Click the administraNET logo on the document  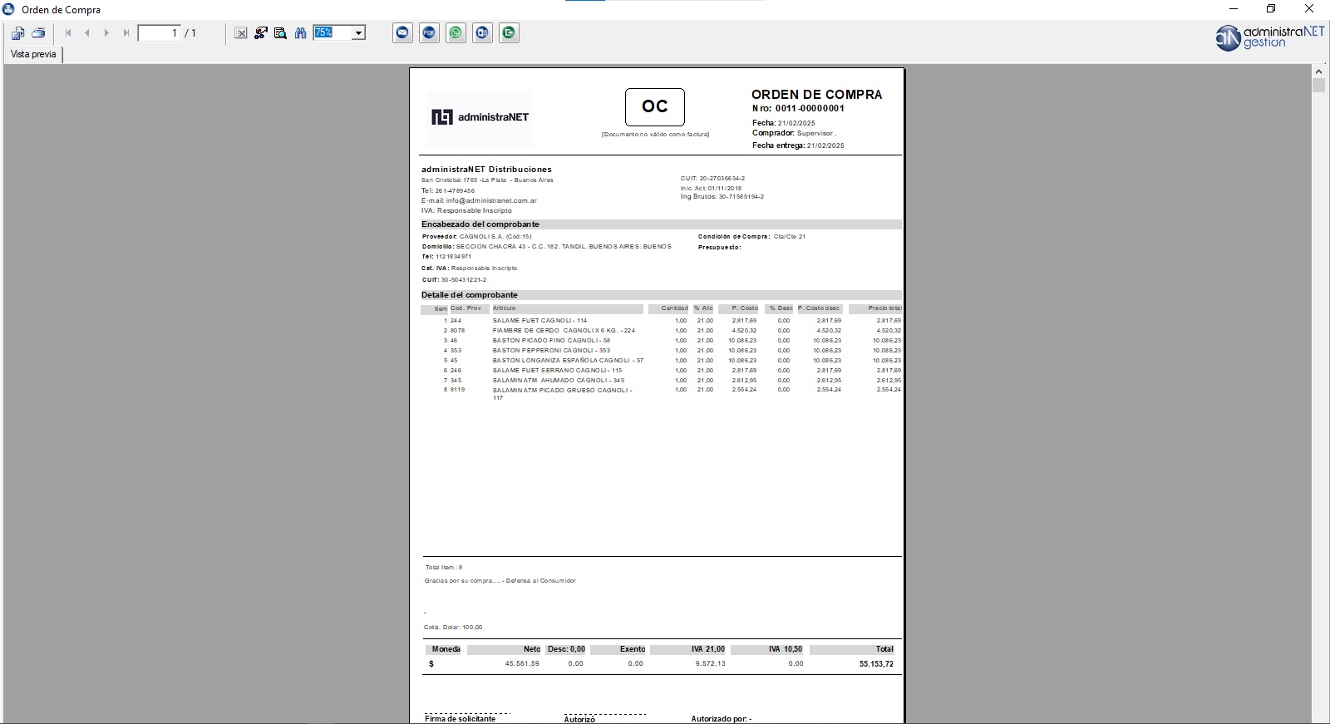[480, 117]
